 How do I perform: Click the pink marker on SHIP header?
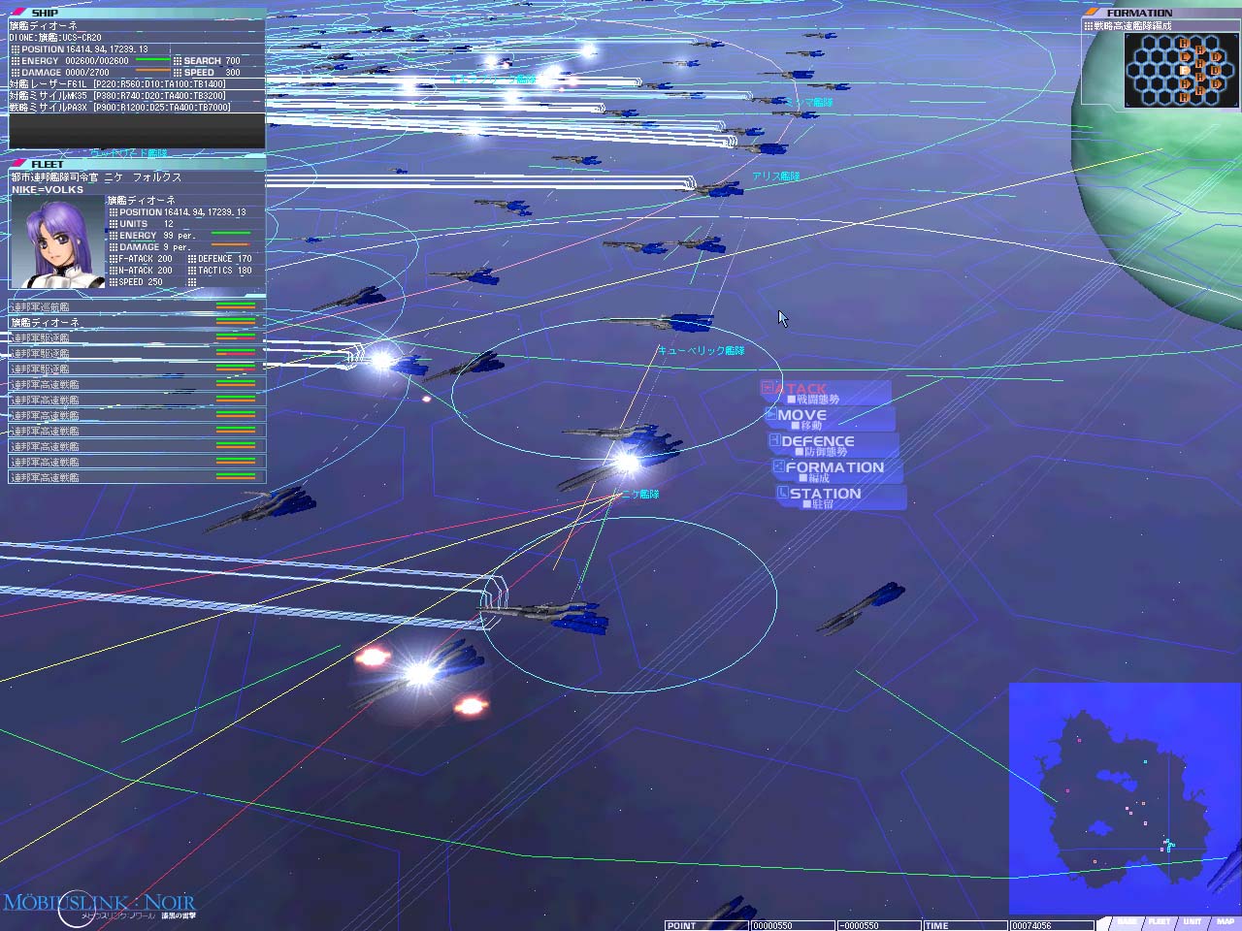click(x=19, y=13)
